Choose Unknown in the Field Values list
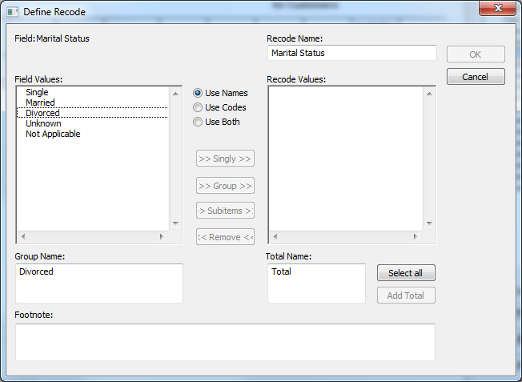The height and width of the screenshot is (382, 522). 43,124
